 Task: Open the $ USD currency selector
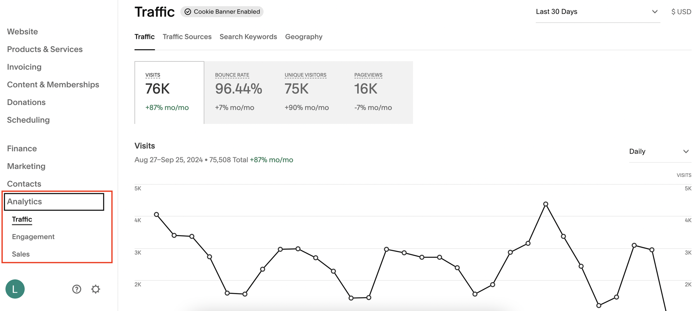[681, 12]
